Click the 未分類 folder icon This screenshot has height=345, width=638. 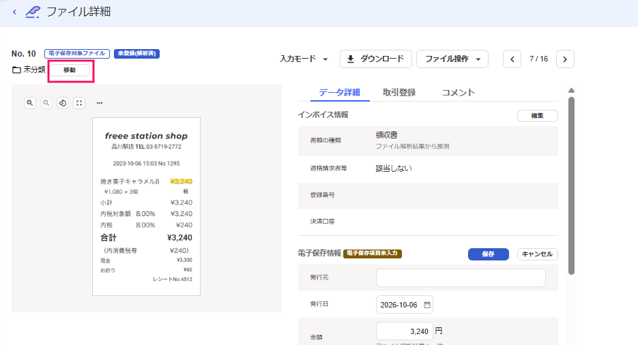[x=16, y=70]
